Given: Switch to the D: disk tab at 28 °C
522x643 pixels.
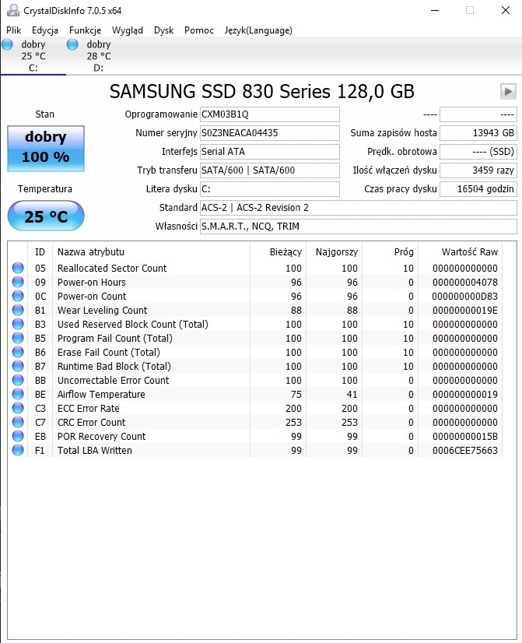Looking at the screenshot, I should point(98,56).
